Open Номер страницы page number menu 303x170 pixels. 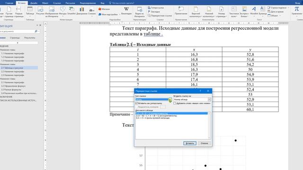[x=221, y=11]
